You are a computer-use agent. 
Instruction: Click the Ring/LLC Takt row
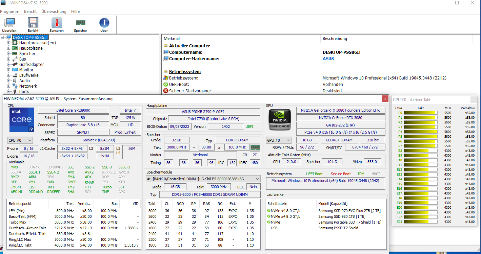[73, 245]
